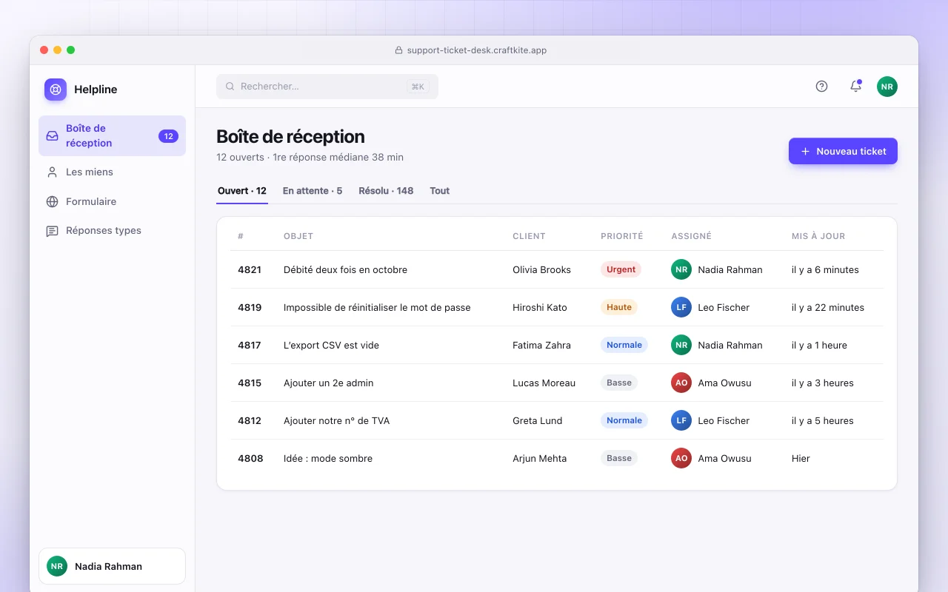The width and height of the screenshot is (948, 592).
Task: Open the help question mark icon
Action: click(821, 87)
